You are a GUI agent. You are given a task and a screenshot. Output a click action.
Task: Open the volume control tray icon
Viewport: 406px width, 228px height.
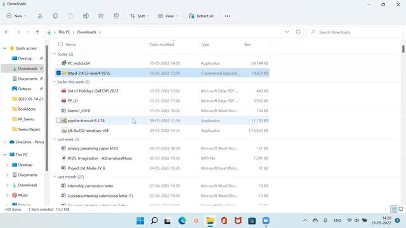tap(357, 220)
